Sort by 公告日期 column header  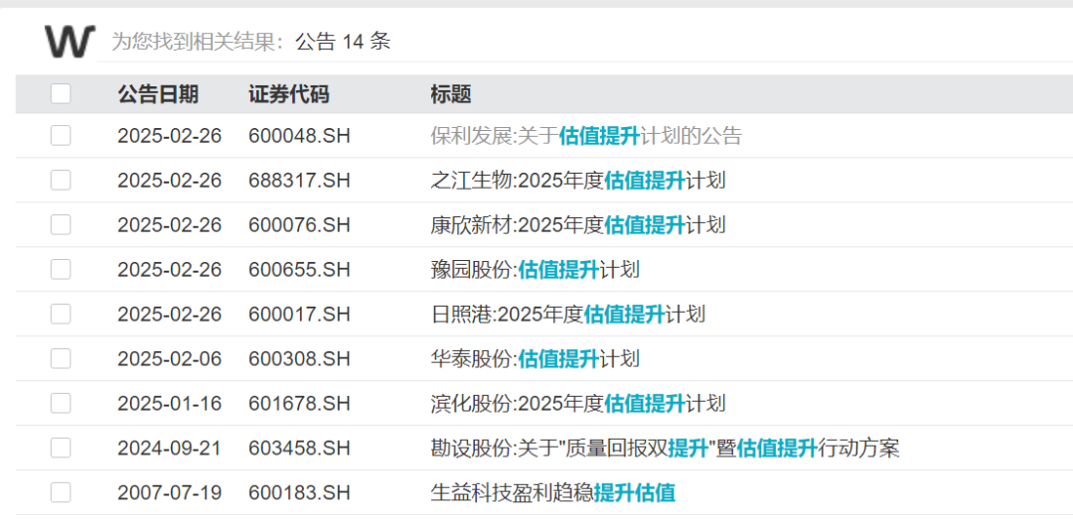click(158, 94)
